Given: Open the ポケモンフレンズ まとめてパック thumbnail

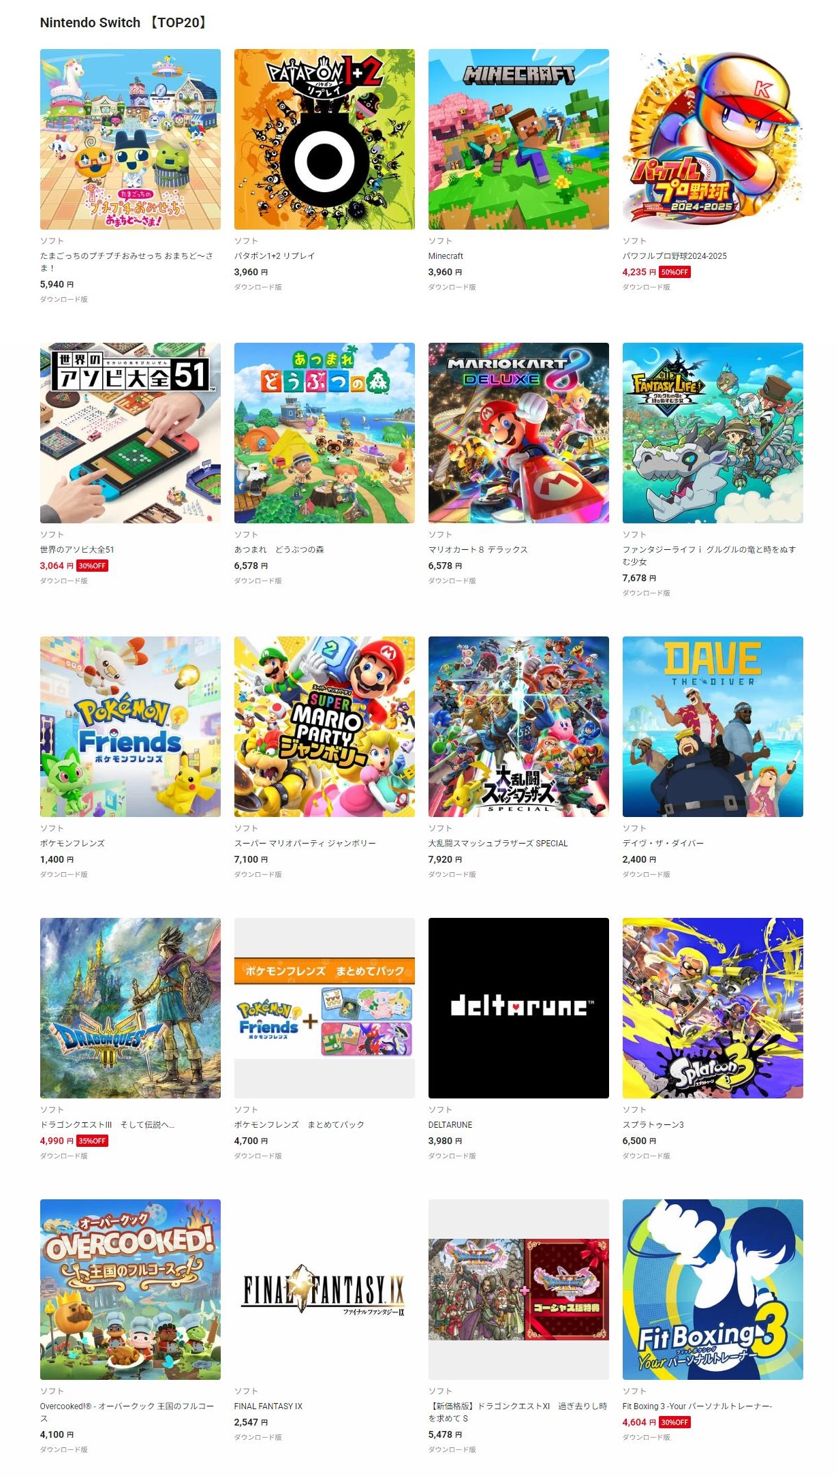Looking at the screenshot, I should click(x=324, y=1008).
